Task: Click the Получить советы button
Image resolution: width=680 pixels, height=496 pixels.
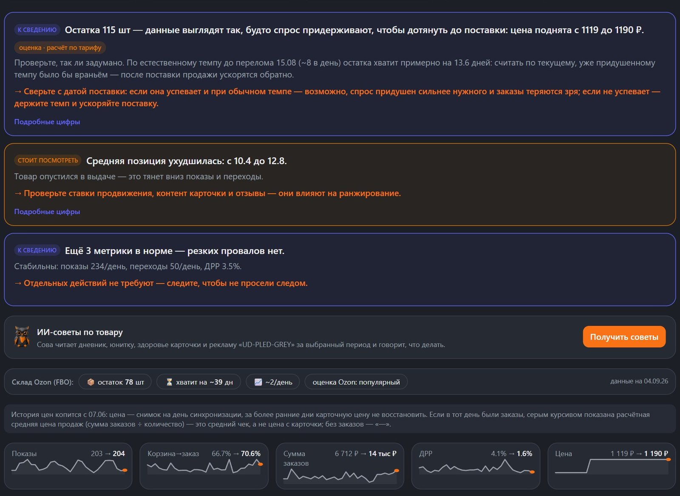Action: (624, 337)
